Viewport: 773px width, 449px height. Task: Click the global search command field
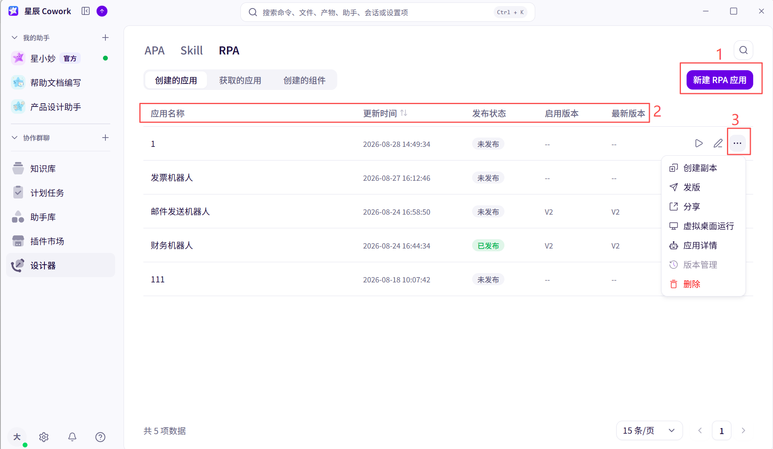tap(388, 12)
